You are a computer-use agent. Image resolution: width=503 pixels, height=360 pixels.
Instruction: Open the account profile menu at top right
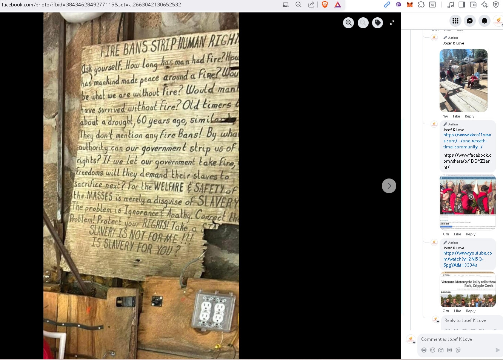pos(498,21)
